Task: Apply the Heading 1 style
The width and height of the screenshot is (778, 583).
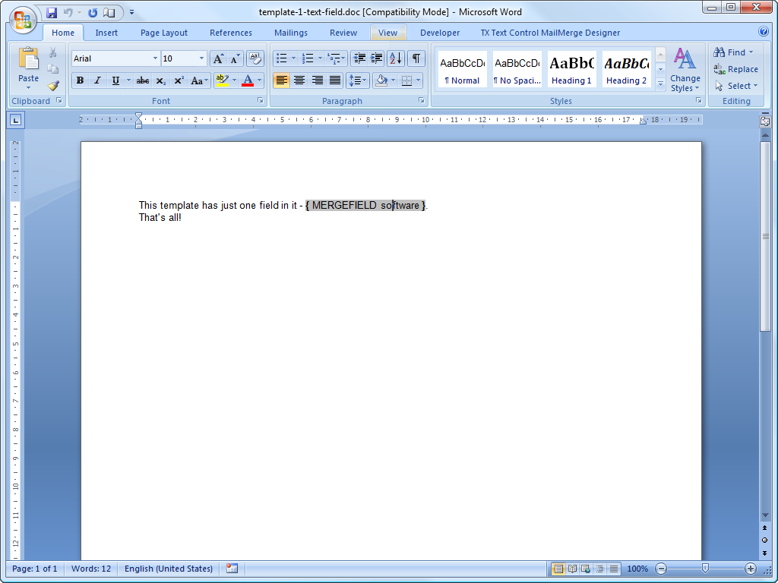Action: pyautogui.click(x=571, y=69)
